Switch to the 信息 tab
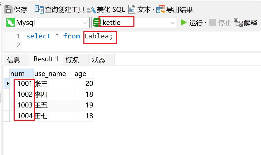The height and width of the screenshot is (155, 261). [x=14, y=60]
